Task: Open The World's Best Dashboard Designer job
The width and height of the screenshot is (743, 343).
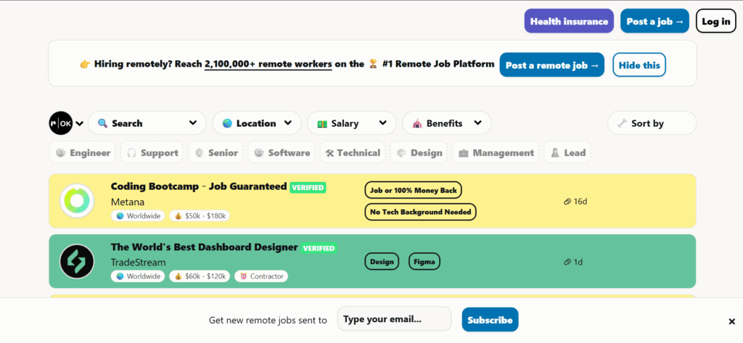Action: pos(204,247)
